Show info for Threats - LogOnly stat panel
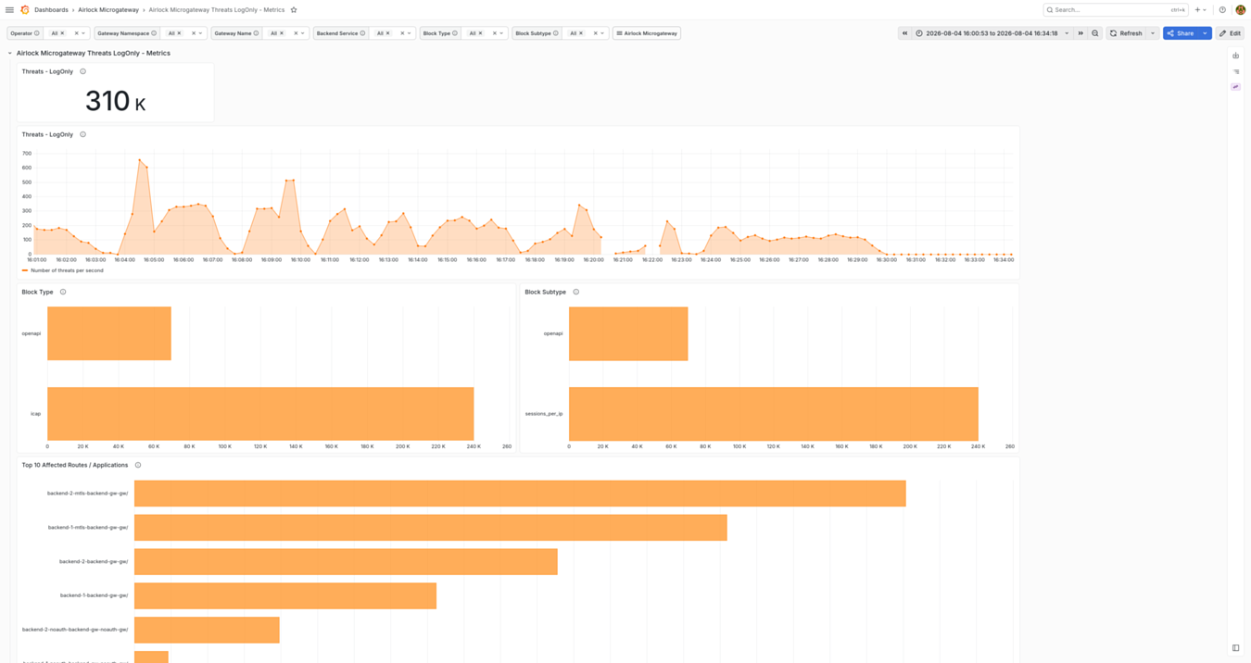The image size is (1251, 663). (83, 71)
